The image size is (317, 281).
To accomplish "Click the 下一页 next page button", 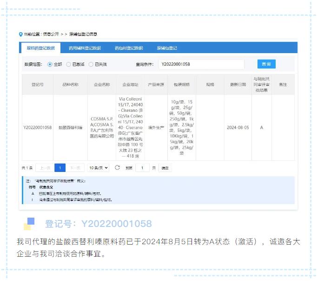I will (x=75, y=168).
